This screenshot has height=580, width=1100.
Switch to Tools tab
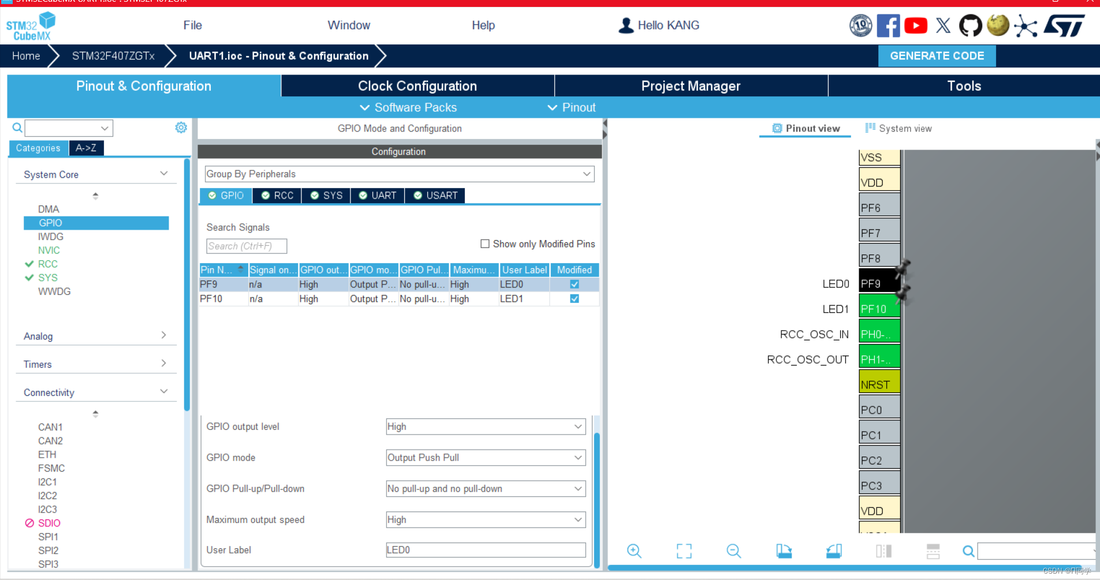pyautogui.click(x=964, y=86)
